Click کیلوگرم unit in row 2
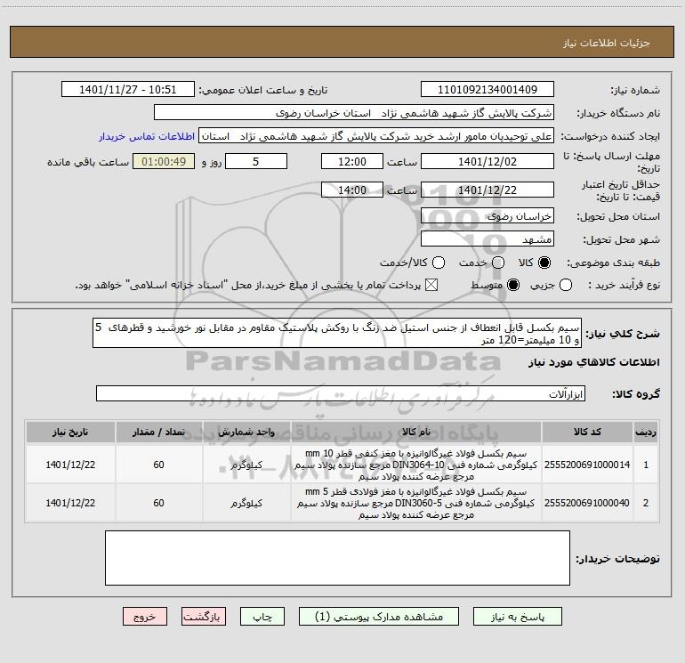Screen dimensions: 685x663 click(x=246, y=503)
